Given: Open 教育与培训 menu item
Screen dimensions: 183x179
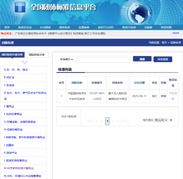Looking at the screenshot, I should pyautogui.click(x=129, y=27).
